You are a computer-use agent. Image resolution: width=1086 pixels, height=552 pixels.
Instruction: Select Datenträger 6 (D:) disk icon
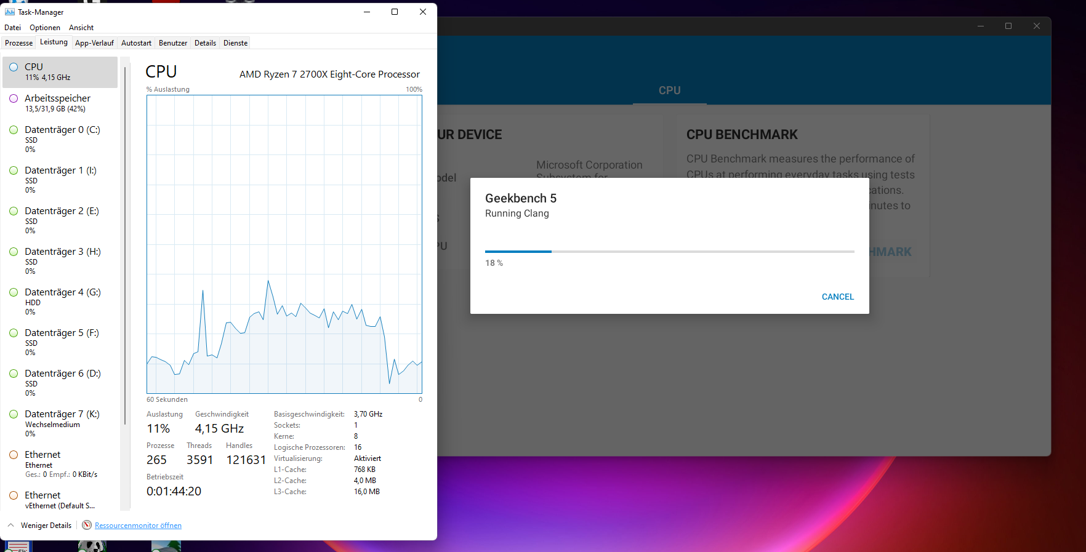click(14, 374)
